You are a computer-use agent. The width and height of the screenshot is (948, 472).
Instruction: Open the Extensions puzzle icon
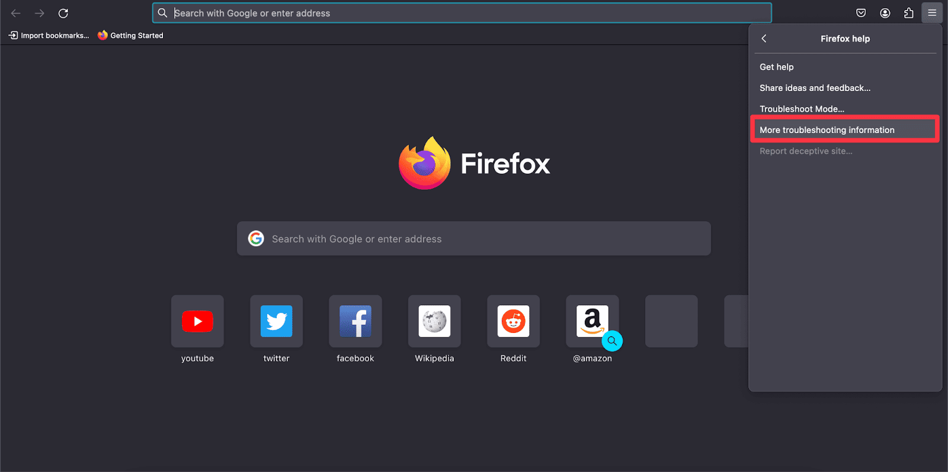(908, 13)
